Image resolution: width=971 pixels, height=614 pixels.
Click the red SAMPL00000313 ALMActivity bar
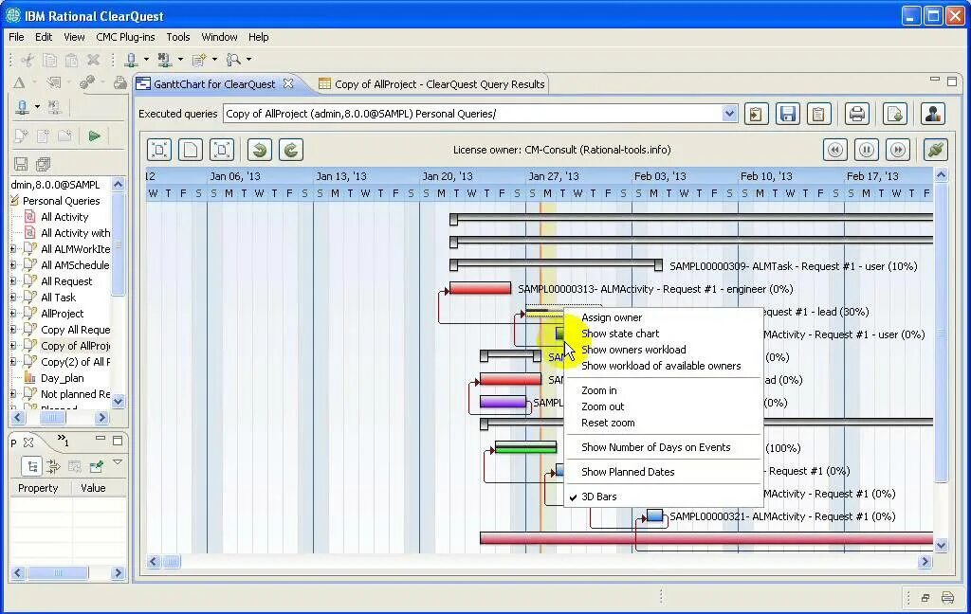[480, 288]
